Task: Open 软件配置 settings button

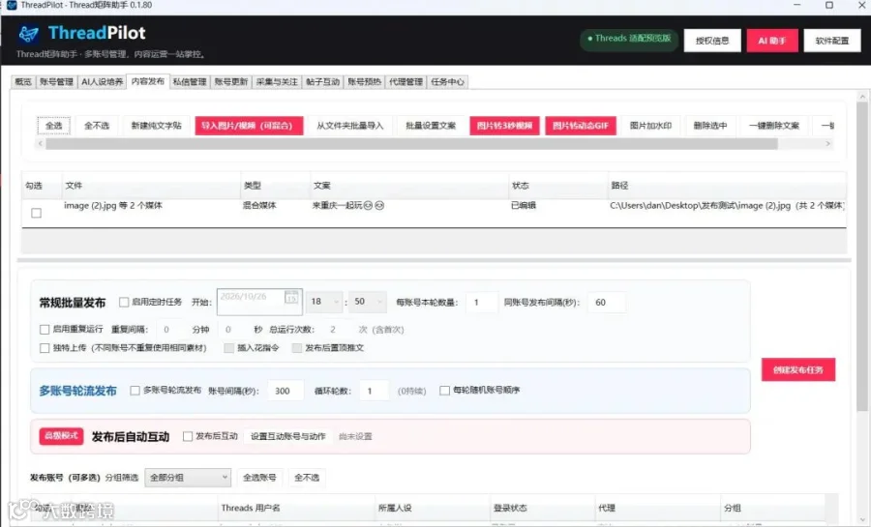Action: (832, 41)
